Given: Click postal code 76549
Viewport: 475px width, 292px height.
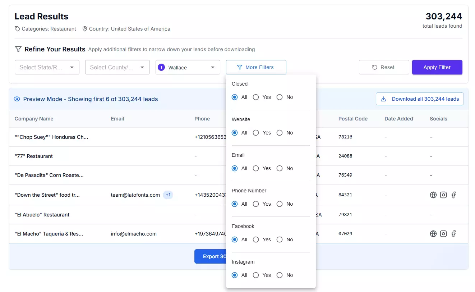Looking at the screenshot, I should 345,175.
